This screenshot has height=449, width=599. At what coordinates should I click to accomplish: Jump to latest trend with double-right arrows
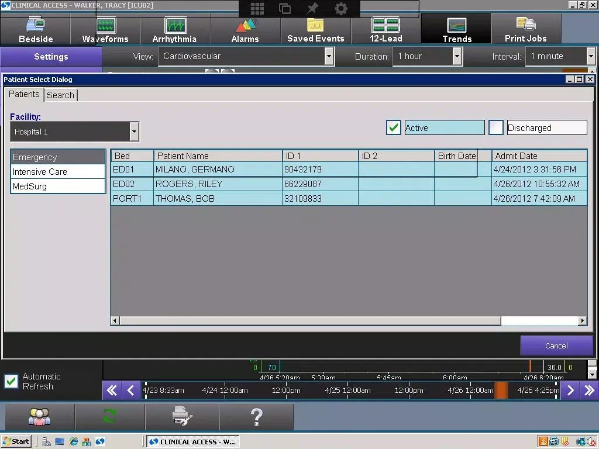point(589,390)
